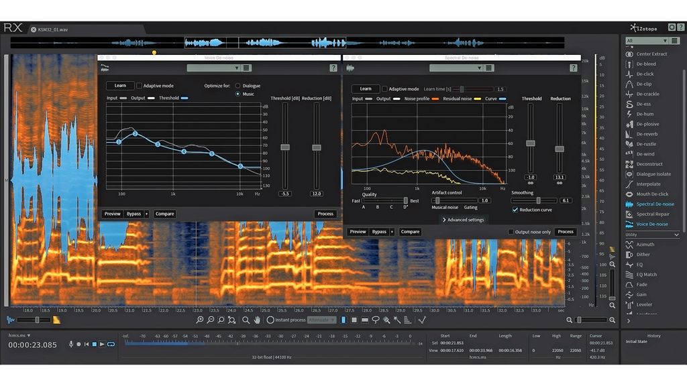Select Spectral De-noise in module list

(649, 204)
